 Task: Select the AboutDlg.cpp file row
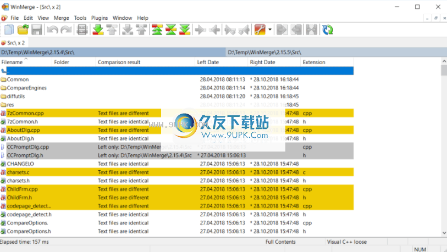pyautogui.click(x=176, y=130)
